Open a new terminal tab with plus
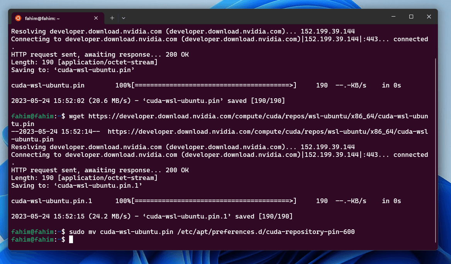 pyautogui.click(x=112, y=18)
